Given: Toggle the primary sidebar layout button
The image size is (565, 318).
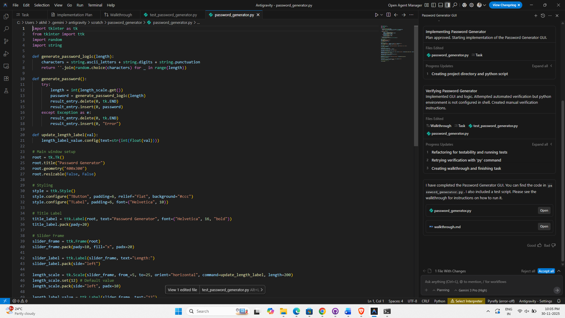Looking at the screenshot, I should click(433, 5).
